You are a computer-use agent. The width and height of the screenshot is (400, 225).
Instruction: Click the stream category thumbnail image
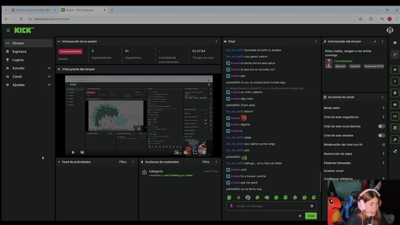click(x=328, y=63)
